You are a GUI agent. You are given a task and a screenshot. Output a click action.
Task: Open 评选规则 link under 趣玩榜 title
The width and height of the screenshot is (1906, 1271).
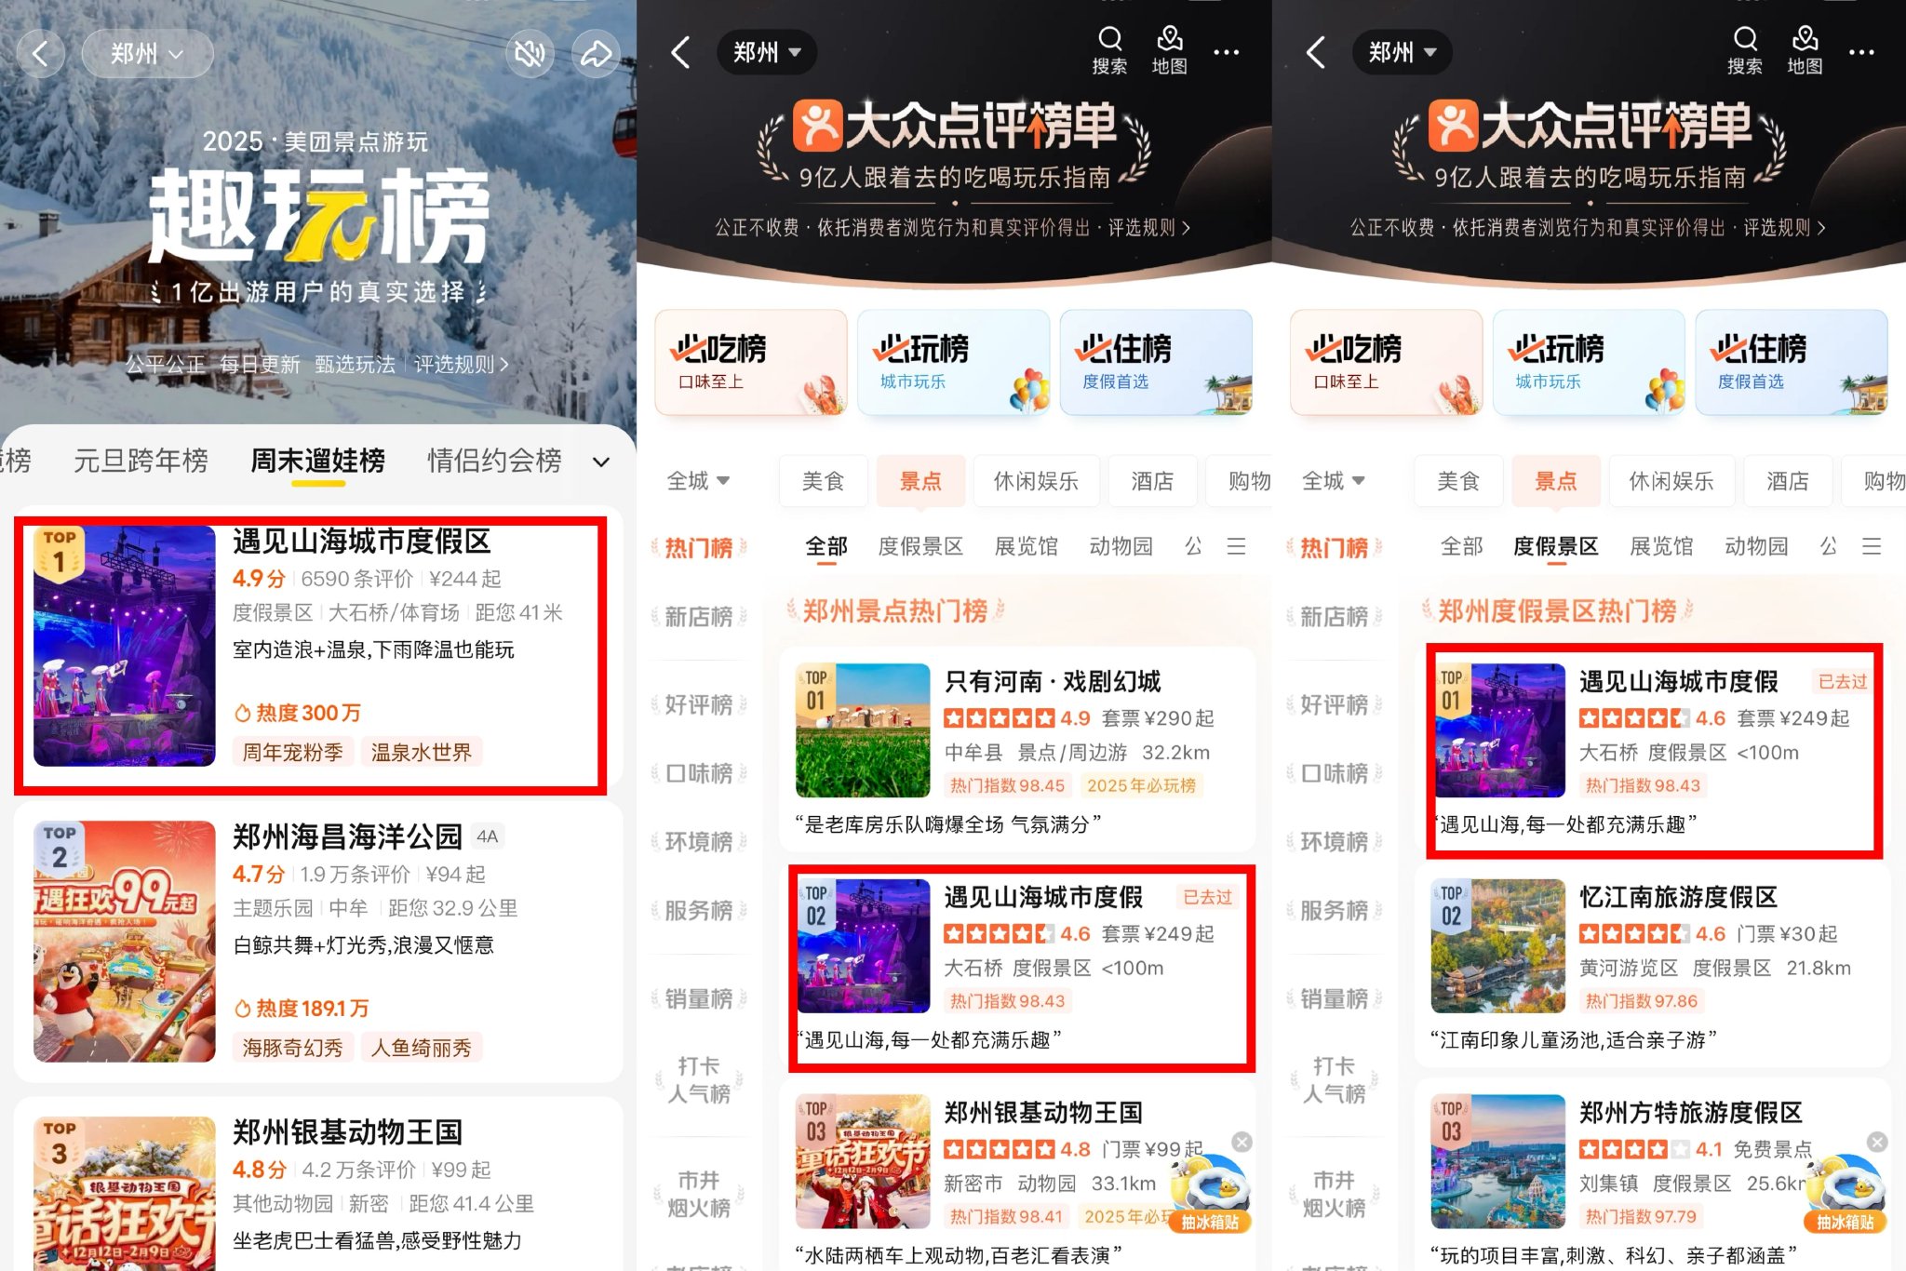[461, 365]
